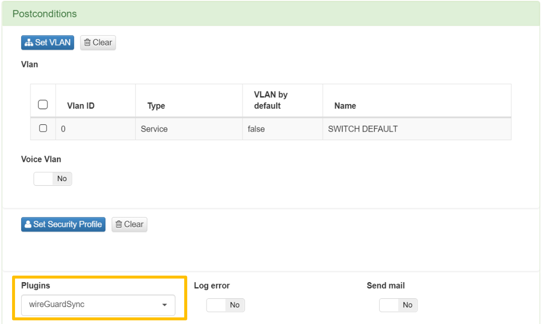
Task: Click the user icon on Set Security Profile
Action: (28, 224)
